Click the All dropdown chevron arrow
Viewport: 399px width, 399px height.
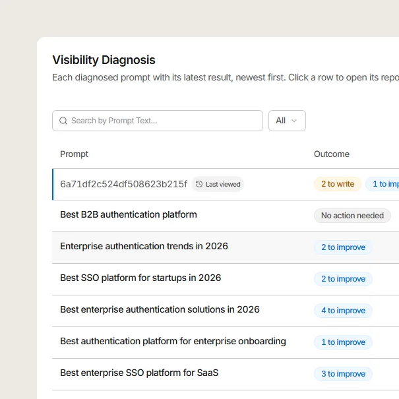tap(294, 121)
